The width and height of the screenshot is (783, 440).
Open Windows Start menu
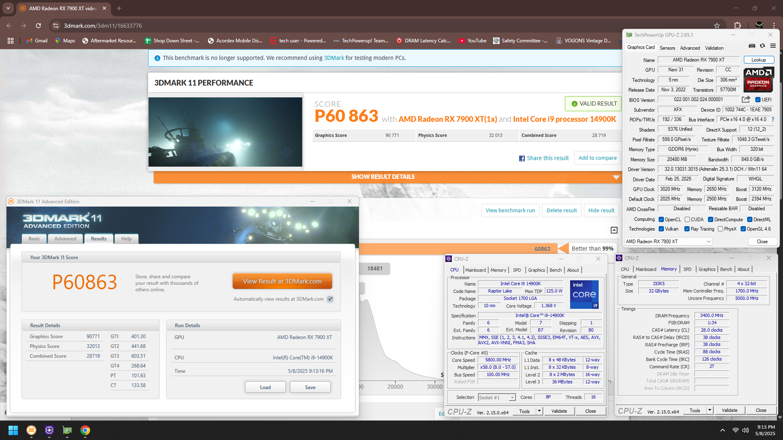[x=13, y=430]
